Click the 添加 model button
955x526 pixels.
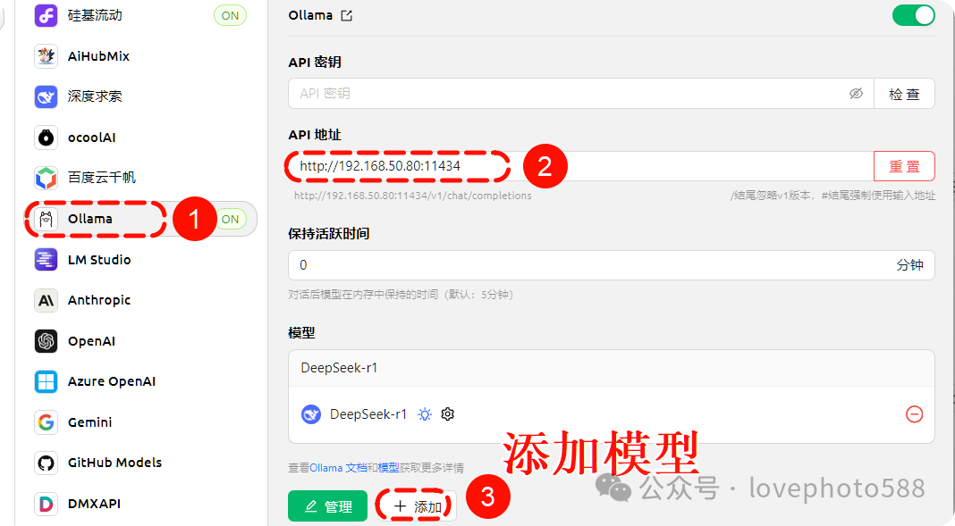click(418, 506)
